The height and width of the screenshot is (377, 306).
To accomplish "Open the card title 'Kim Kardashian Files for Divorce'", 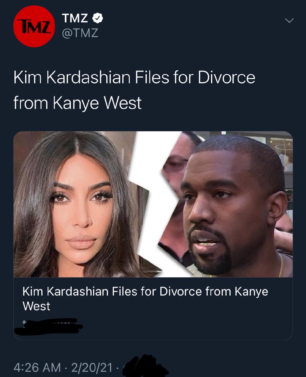I will 113,291.
